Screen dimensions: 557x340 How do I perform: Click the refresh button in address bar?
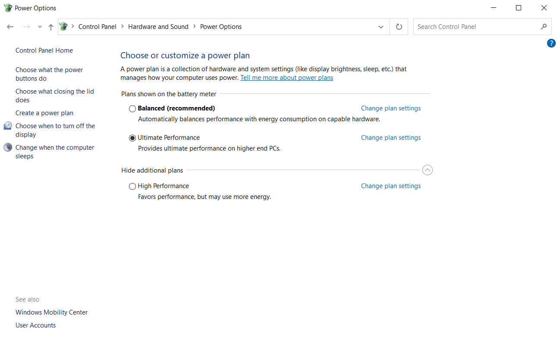pyautogui.click(x=399, y=27)
